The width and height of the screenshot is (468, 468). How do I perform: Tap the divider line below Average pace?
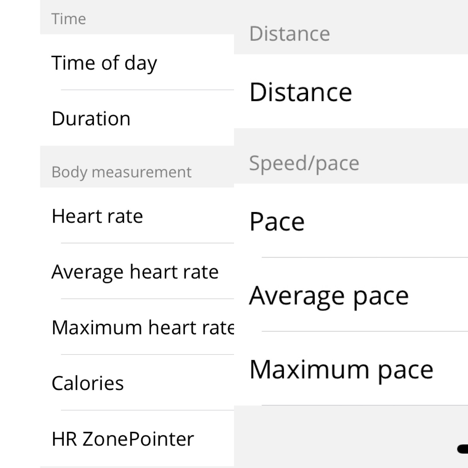(364, 331)
